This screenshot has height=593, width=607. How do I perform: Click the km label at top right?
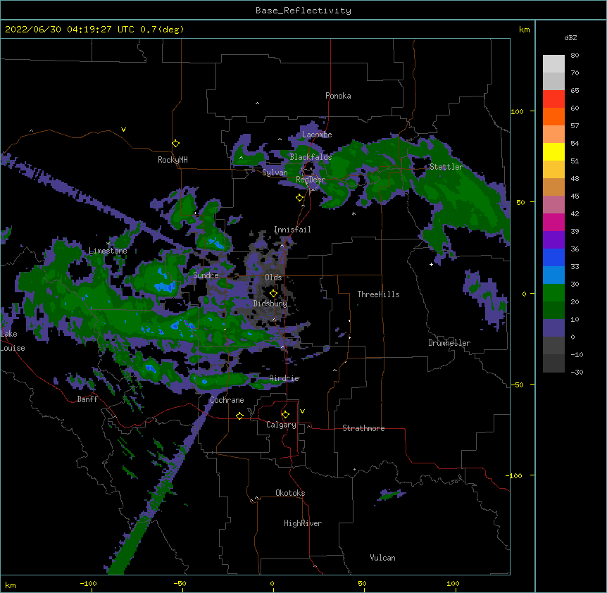click(524, 30)
